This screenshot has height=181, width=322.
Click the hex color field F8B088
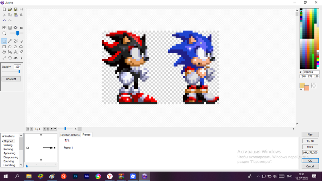pos(311,72)
